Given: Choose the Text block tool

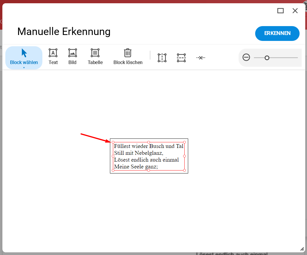Looking at the screenshot, I should point(53,57).
